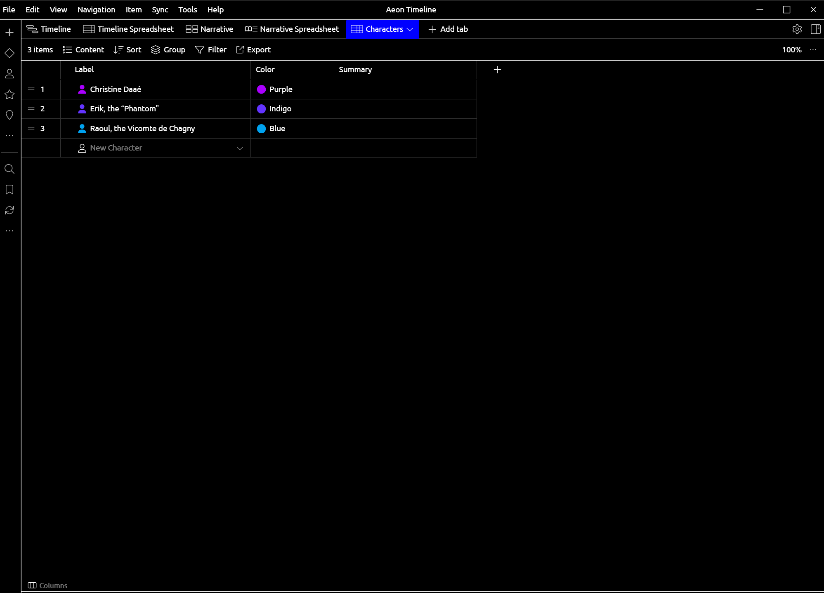Click the star icon in left sidebar
824x593 pixels.
9,94
